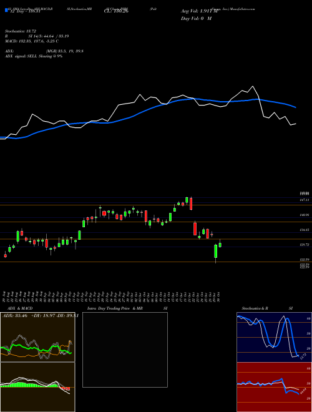Click 'ADX signal: SELL Slowing @ 9%' text
This screenshot has width=312, height=412.
coord(34,56)
